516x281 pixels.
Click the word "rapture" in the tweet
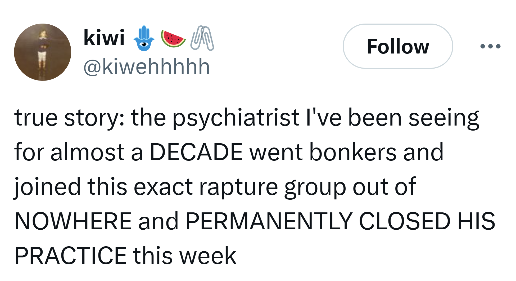pyautogui.click(x=238, y=187)
